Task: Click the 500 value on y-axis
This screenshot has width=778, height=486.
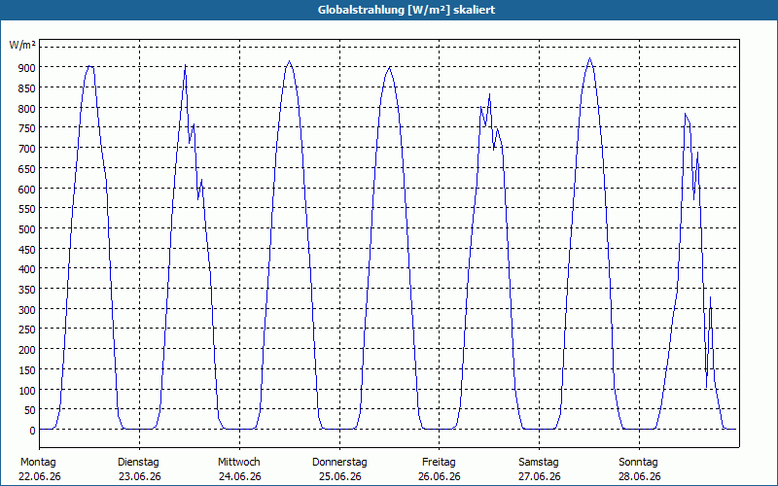Action: 27,229
